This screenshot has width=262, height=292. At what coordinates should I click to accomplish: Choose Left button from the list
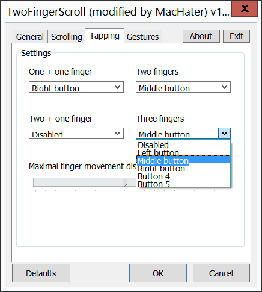coord(183,152)
